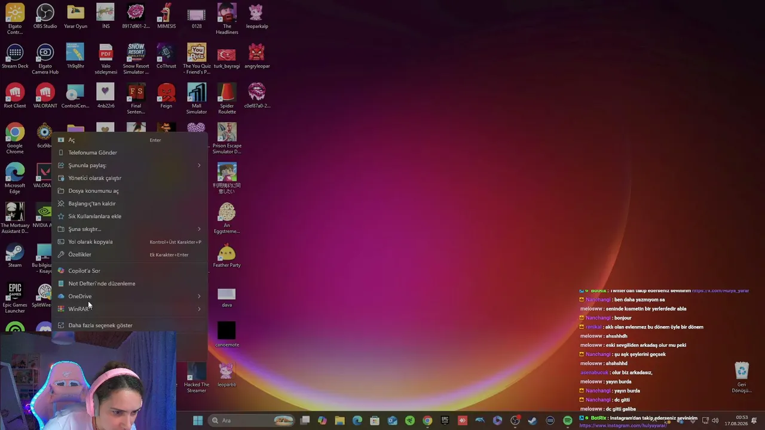Click the taskbar search box 'Ara'
Viewport: 765px width, 430px height.
252,420
